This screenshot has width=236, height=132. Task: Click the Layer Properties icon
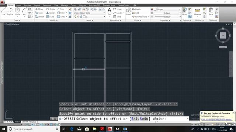pos(75,9)
